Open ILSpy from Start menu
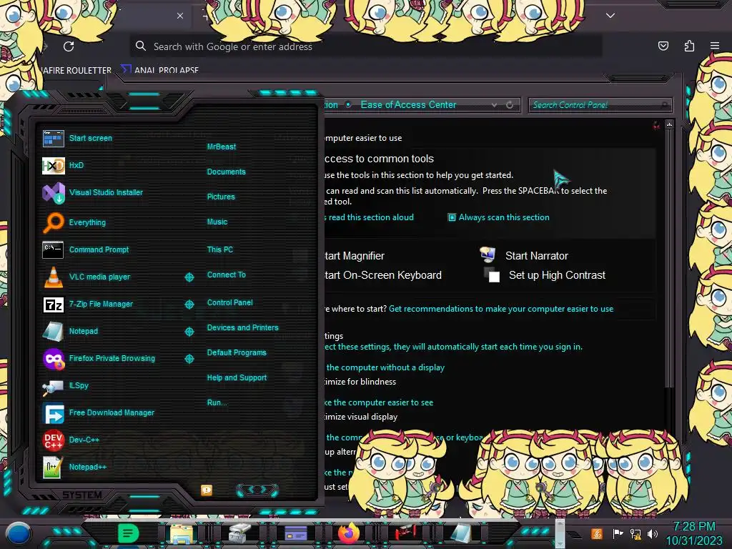 pyautogui.click(x=65, y=385)
